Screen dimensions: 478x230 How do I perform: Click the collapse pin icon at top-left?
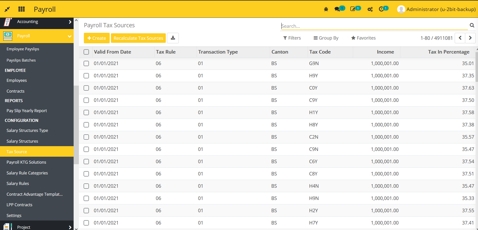[x=7, y=9]
